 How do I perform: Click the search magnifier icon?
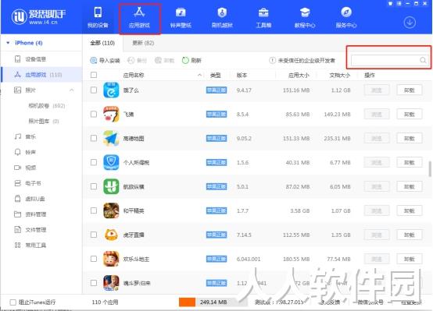423,60
